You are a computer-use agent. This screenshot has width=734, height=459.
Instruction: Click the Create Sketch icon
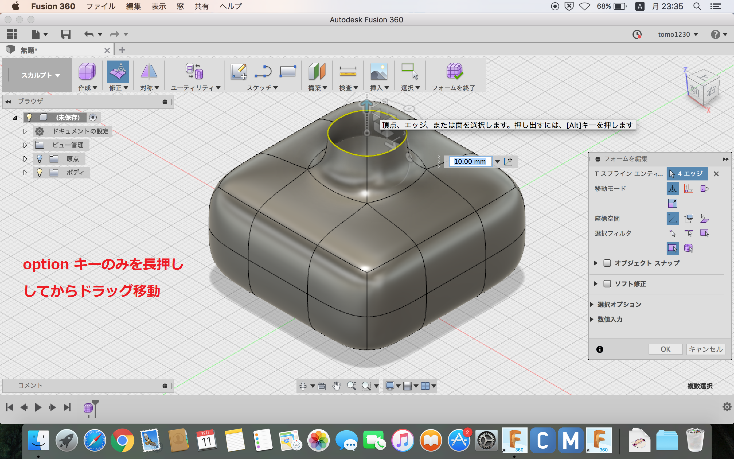click(238, 72)
